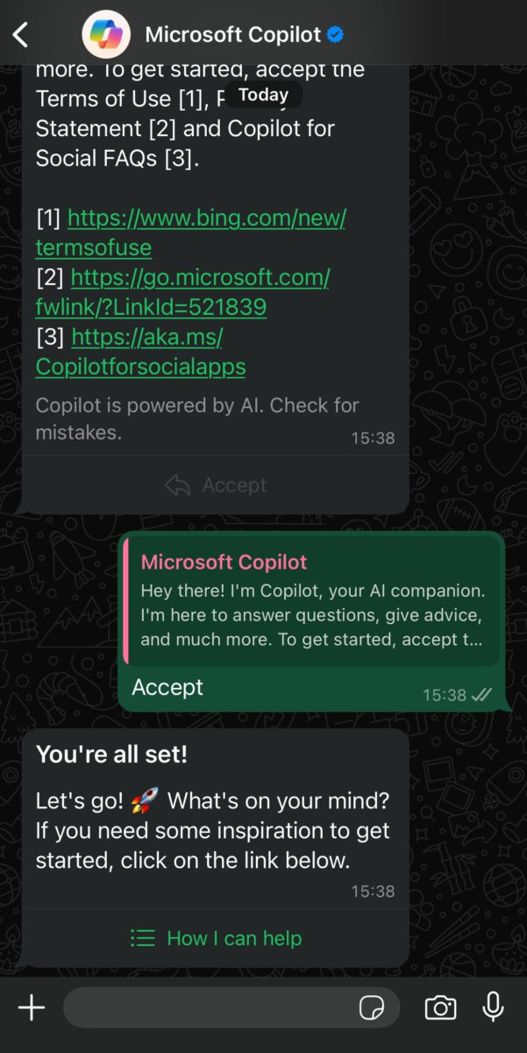Tap the Today date chip
The height and width of the screenshot is (1053, 527).
(x=263, y=95)
